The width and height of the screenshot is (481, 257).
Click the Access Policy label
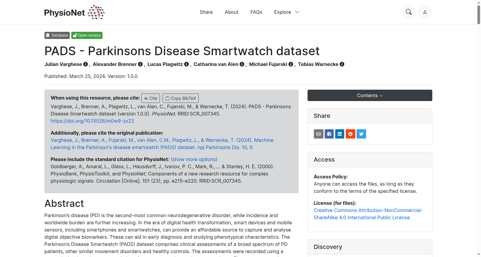point(331,177)
